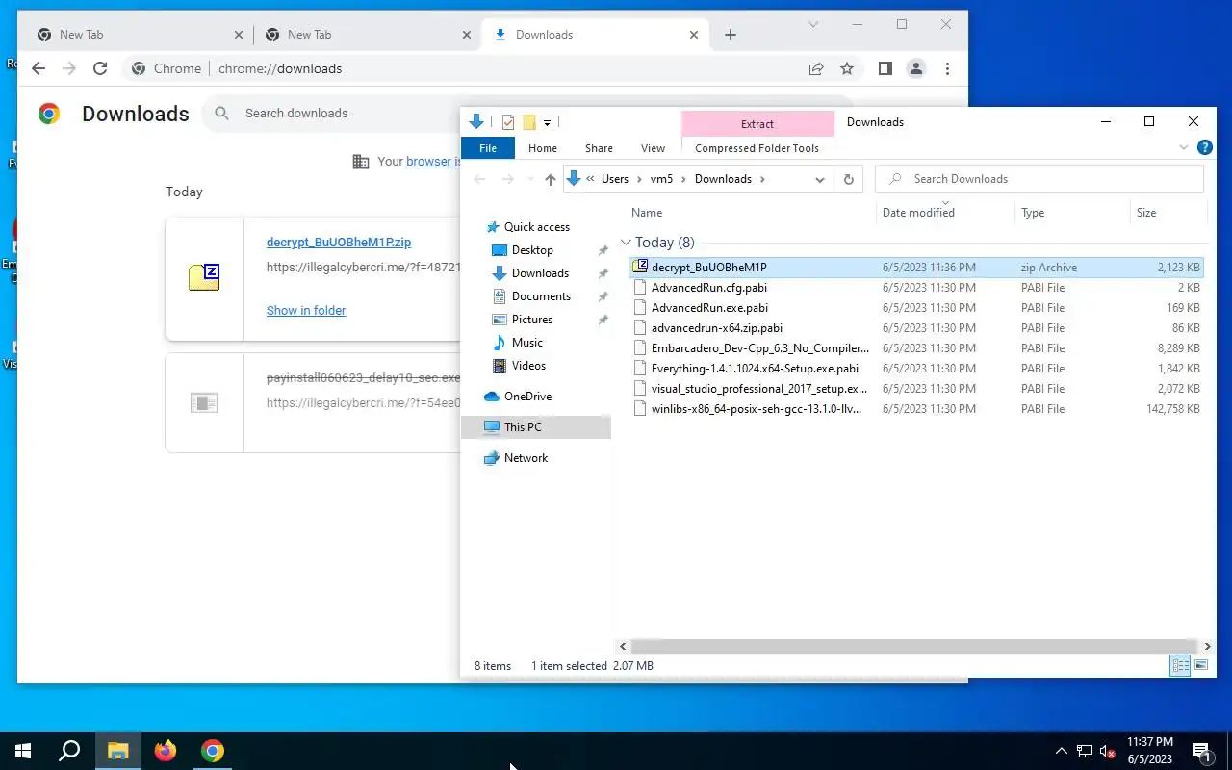The image size is (1232, 770).
Task: Click the Extract contextual tab header
Action: (757, 124)
